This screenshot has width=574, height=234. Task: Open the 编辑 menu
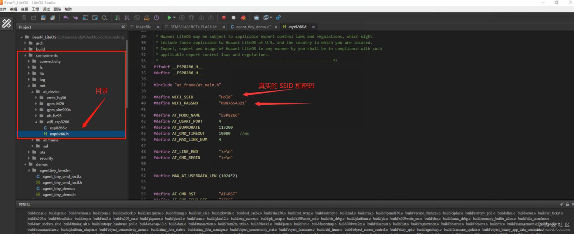pos(13,9)
